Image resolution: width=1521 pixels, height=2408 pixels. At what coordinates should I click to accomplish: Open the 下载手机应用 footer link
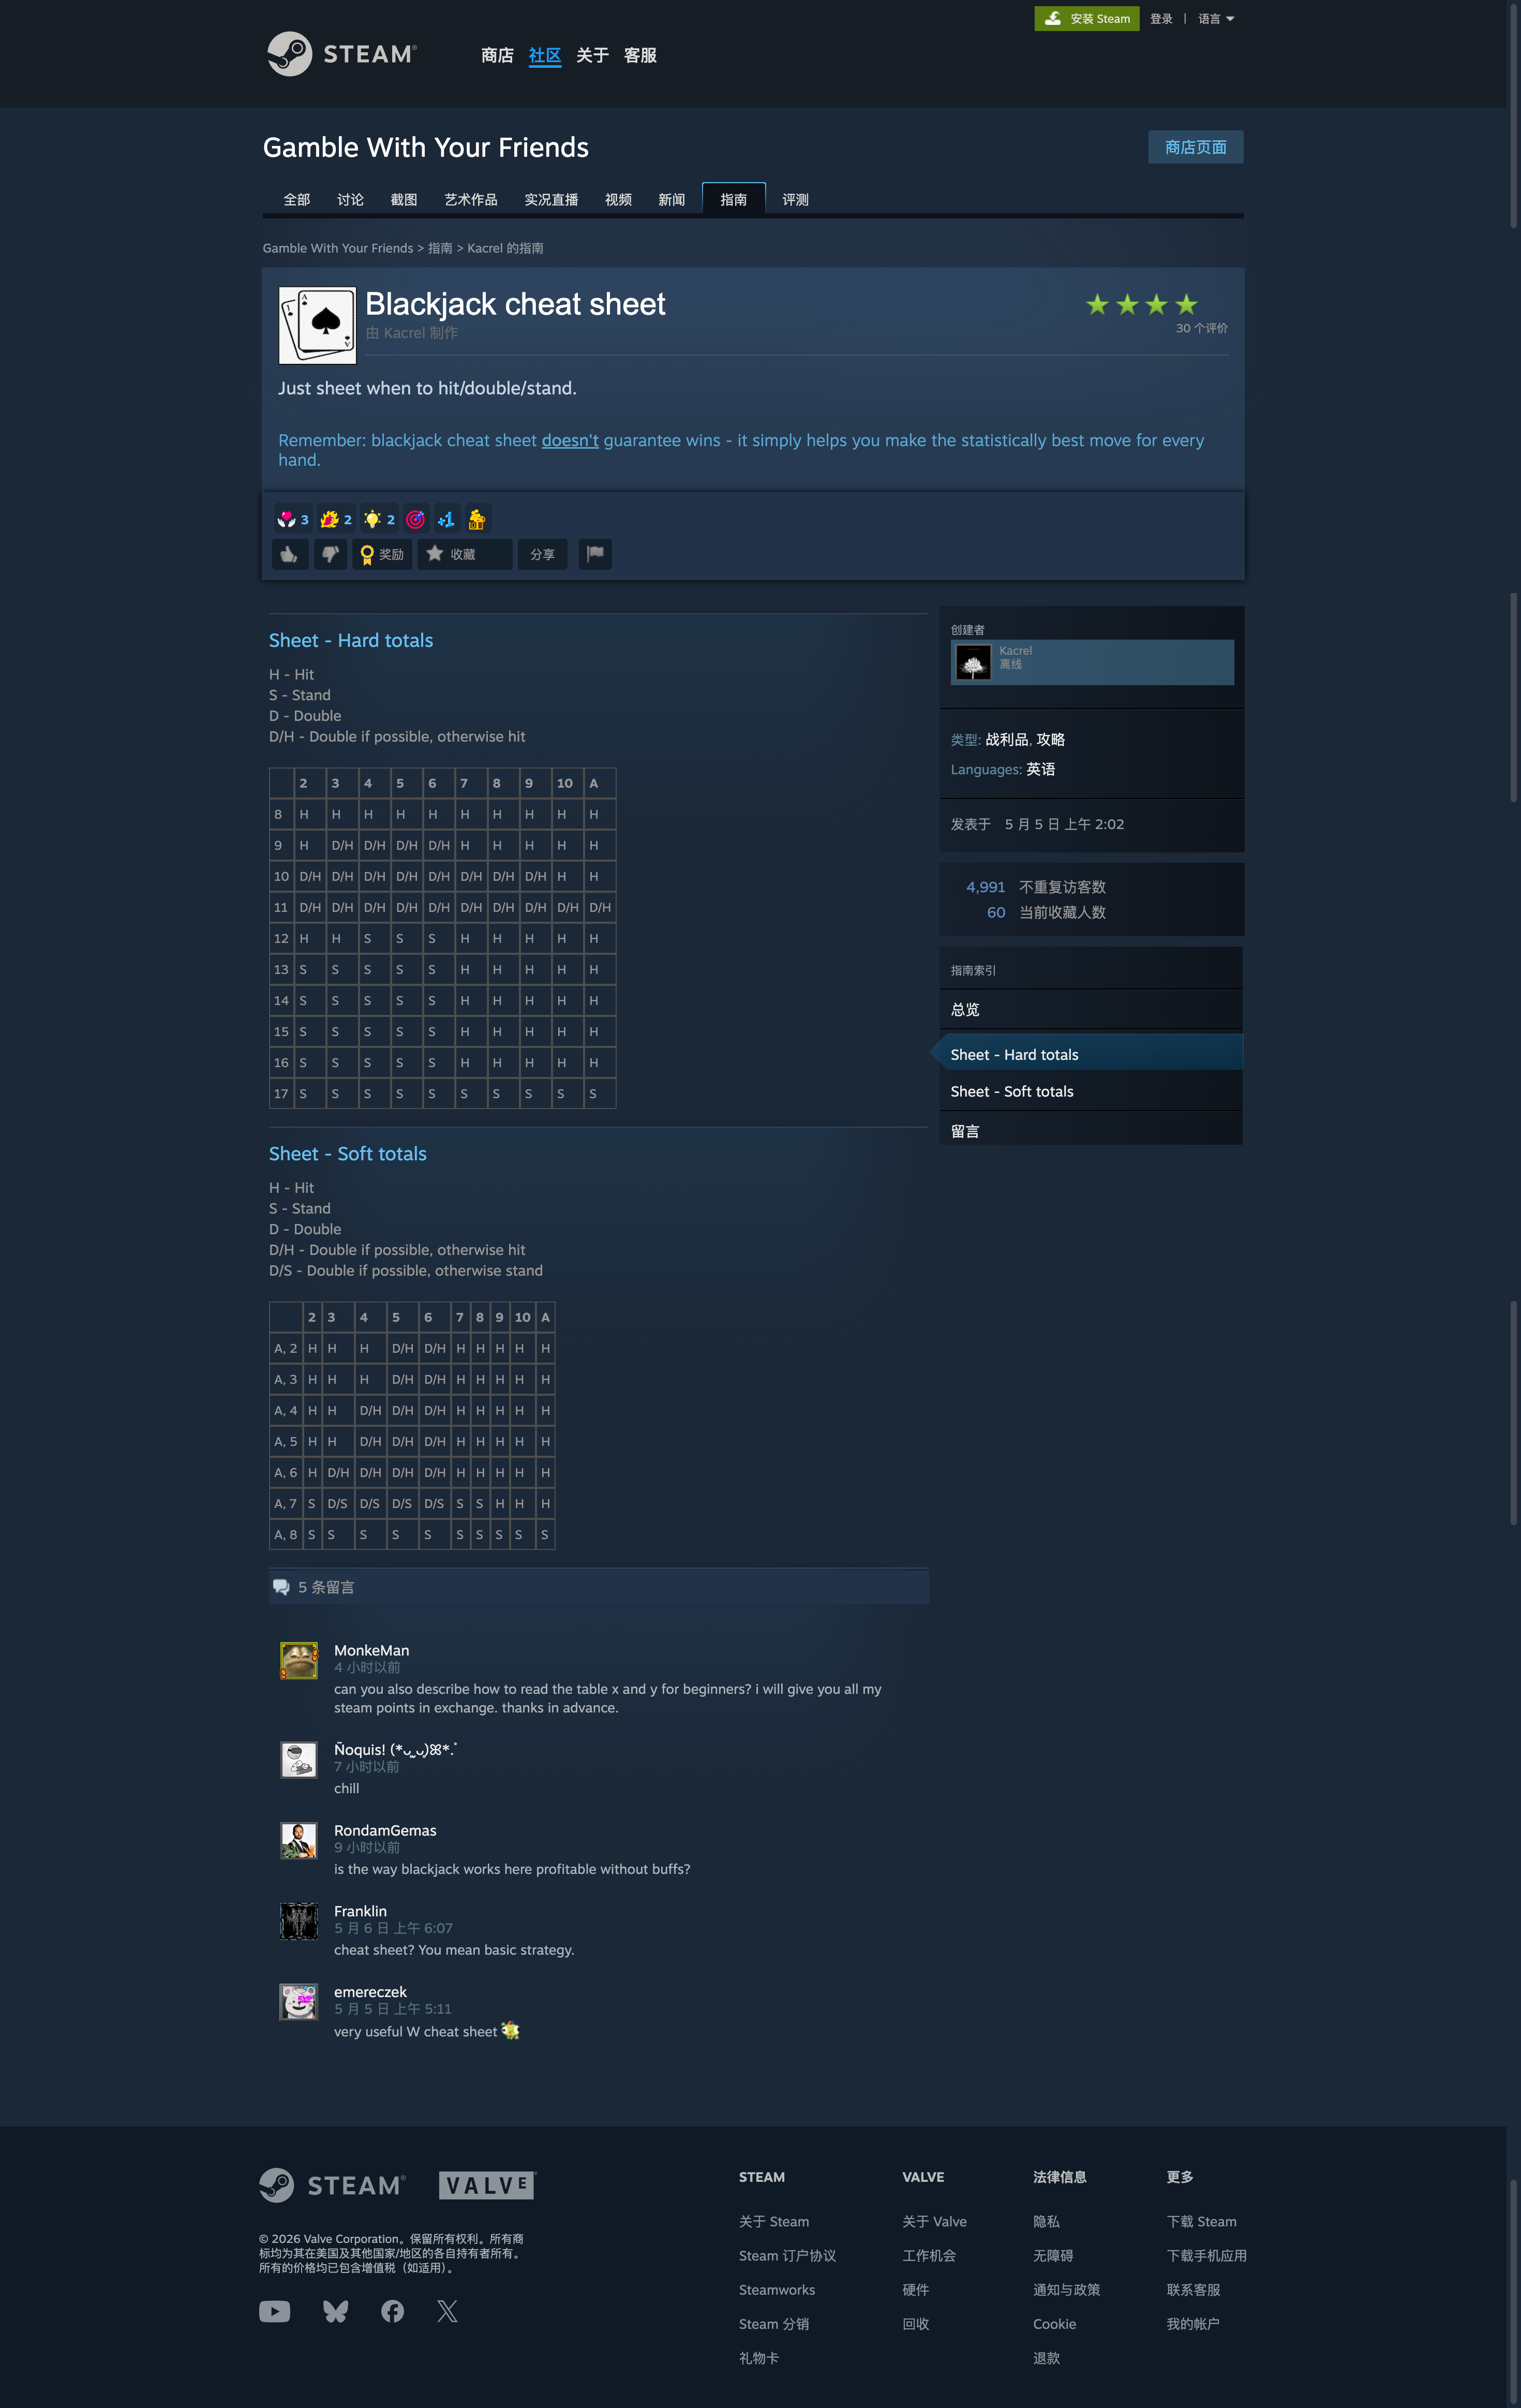click(1206, 2256)
